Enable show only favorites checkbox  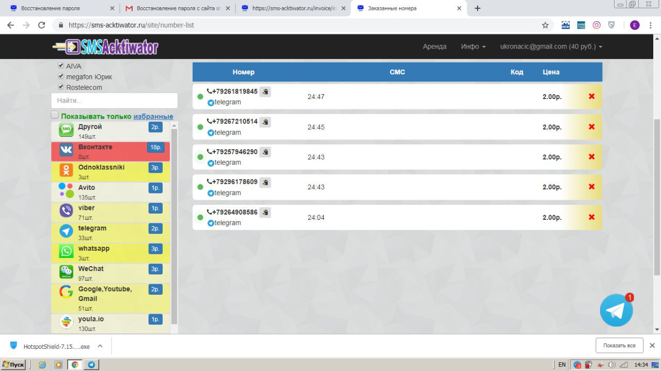[x=55, y=115]
